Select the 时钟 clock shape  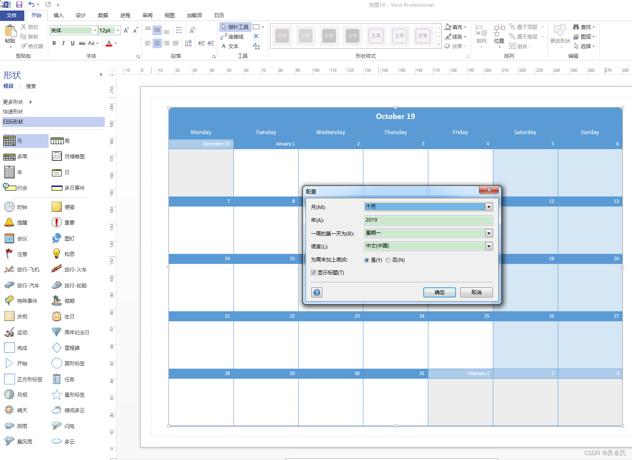[x=16, y=207]
